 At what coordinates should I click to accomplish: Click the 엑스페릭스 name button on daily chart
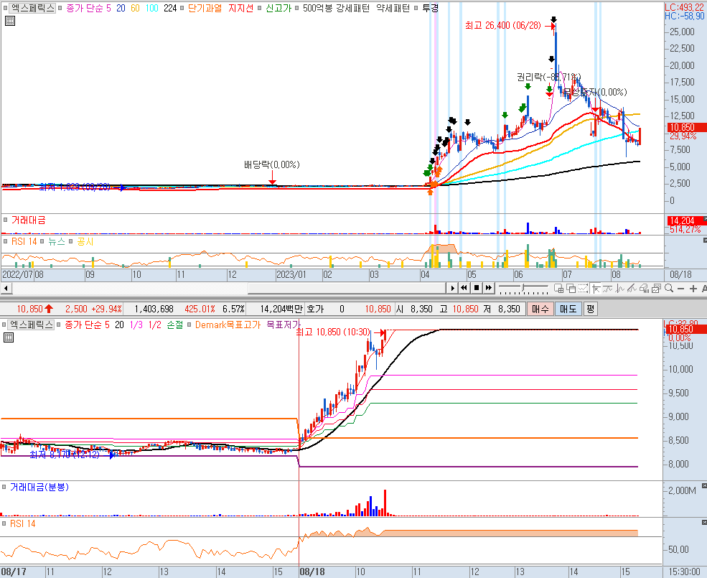32,8
